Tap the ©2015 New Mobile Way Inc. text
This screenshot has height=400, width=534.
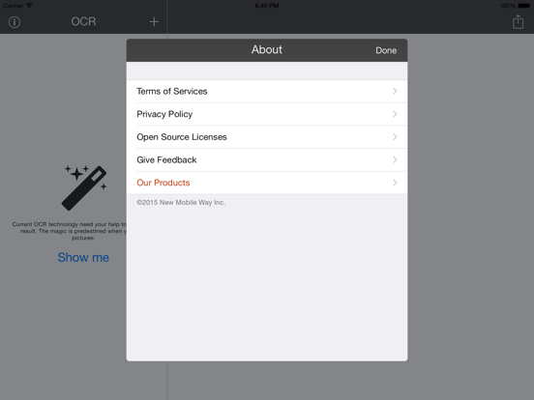tap(181, 202)
